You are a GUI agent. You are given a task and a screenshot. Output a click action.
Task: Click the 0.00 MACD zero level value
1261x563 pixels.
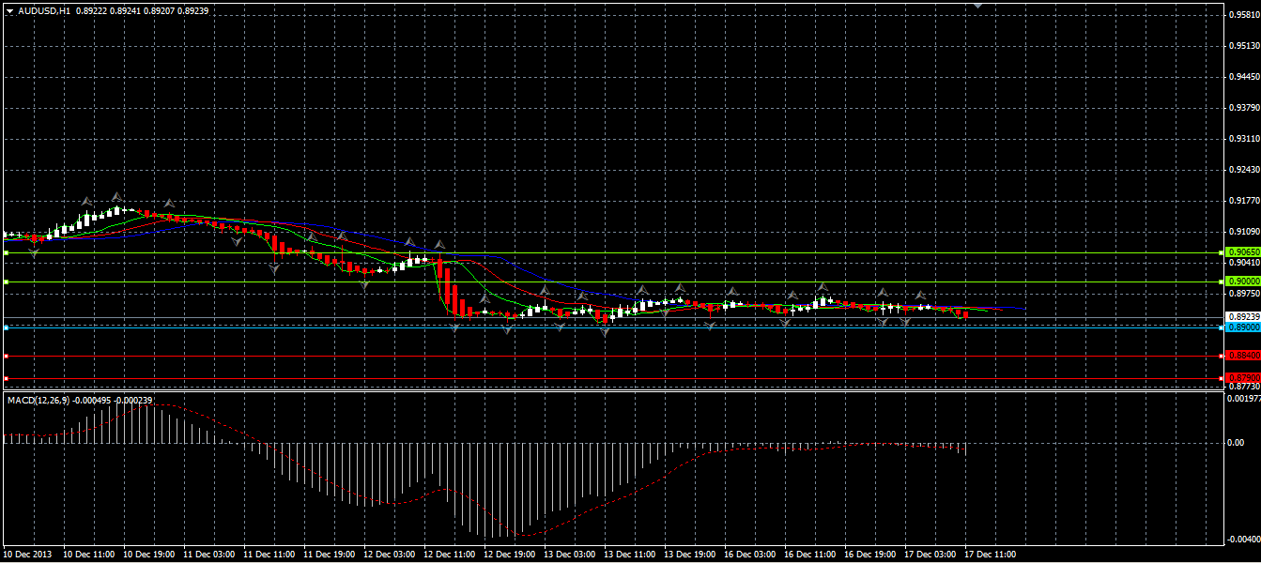tap(1238, 442)
